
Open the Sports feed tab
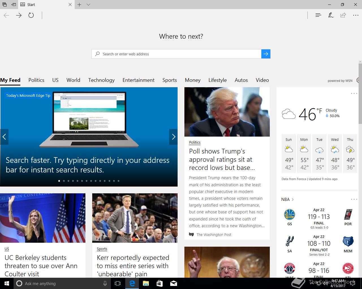(170, 80)
